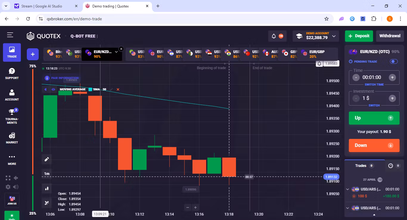This screenshot has height=220, width=407.
Task: Collapse the USD/ARS trade entry with chevron
Action: 347,189
